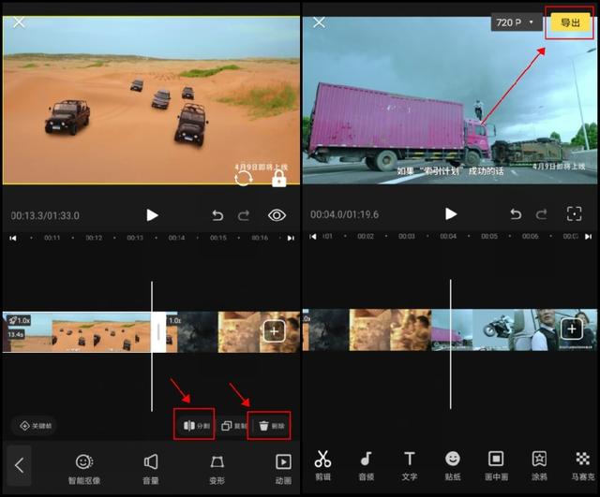
Task: Duplicate the clip using 复制 icon
Action: click(233, 426)
